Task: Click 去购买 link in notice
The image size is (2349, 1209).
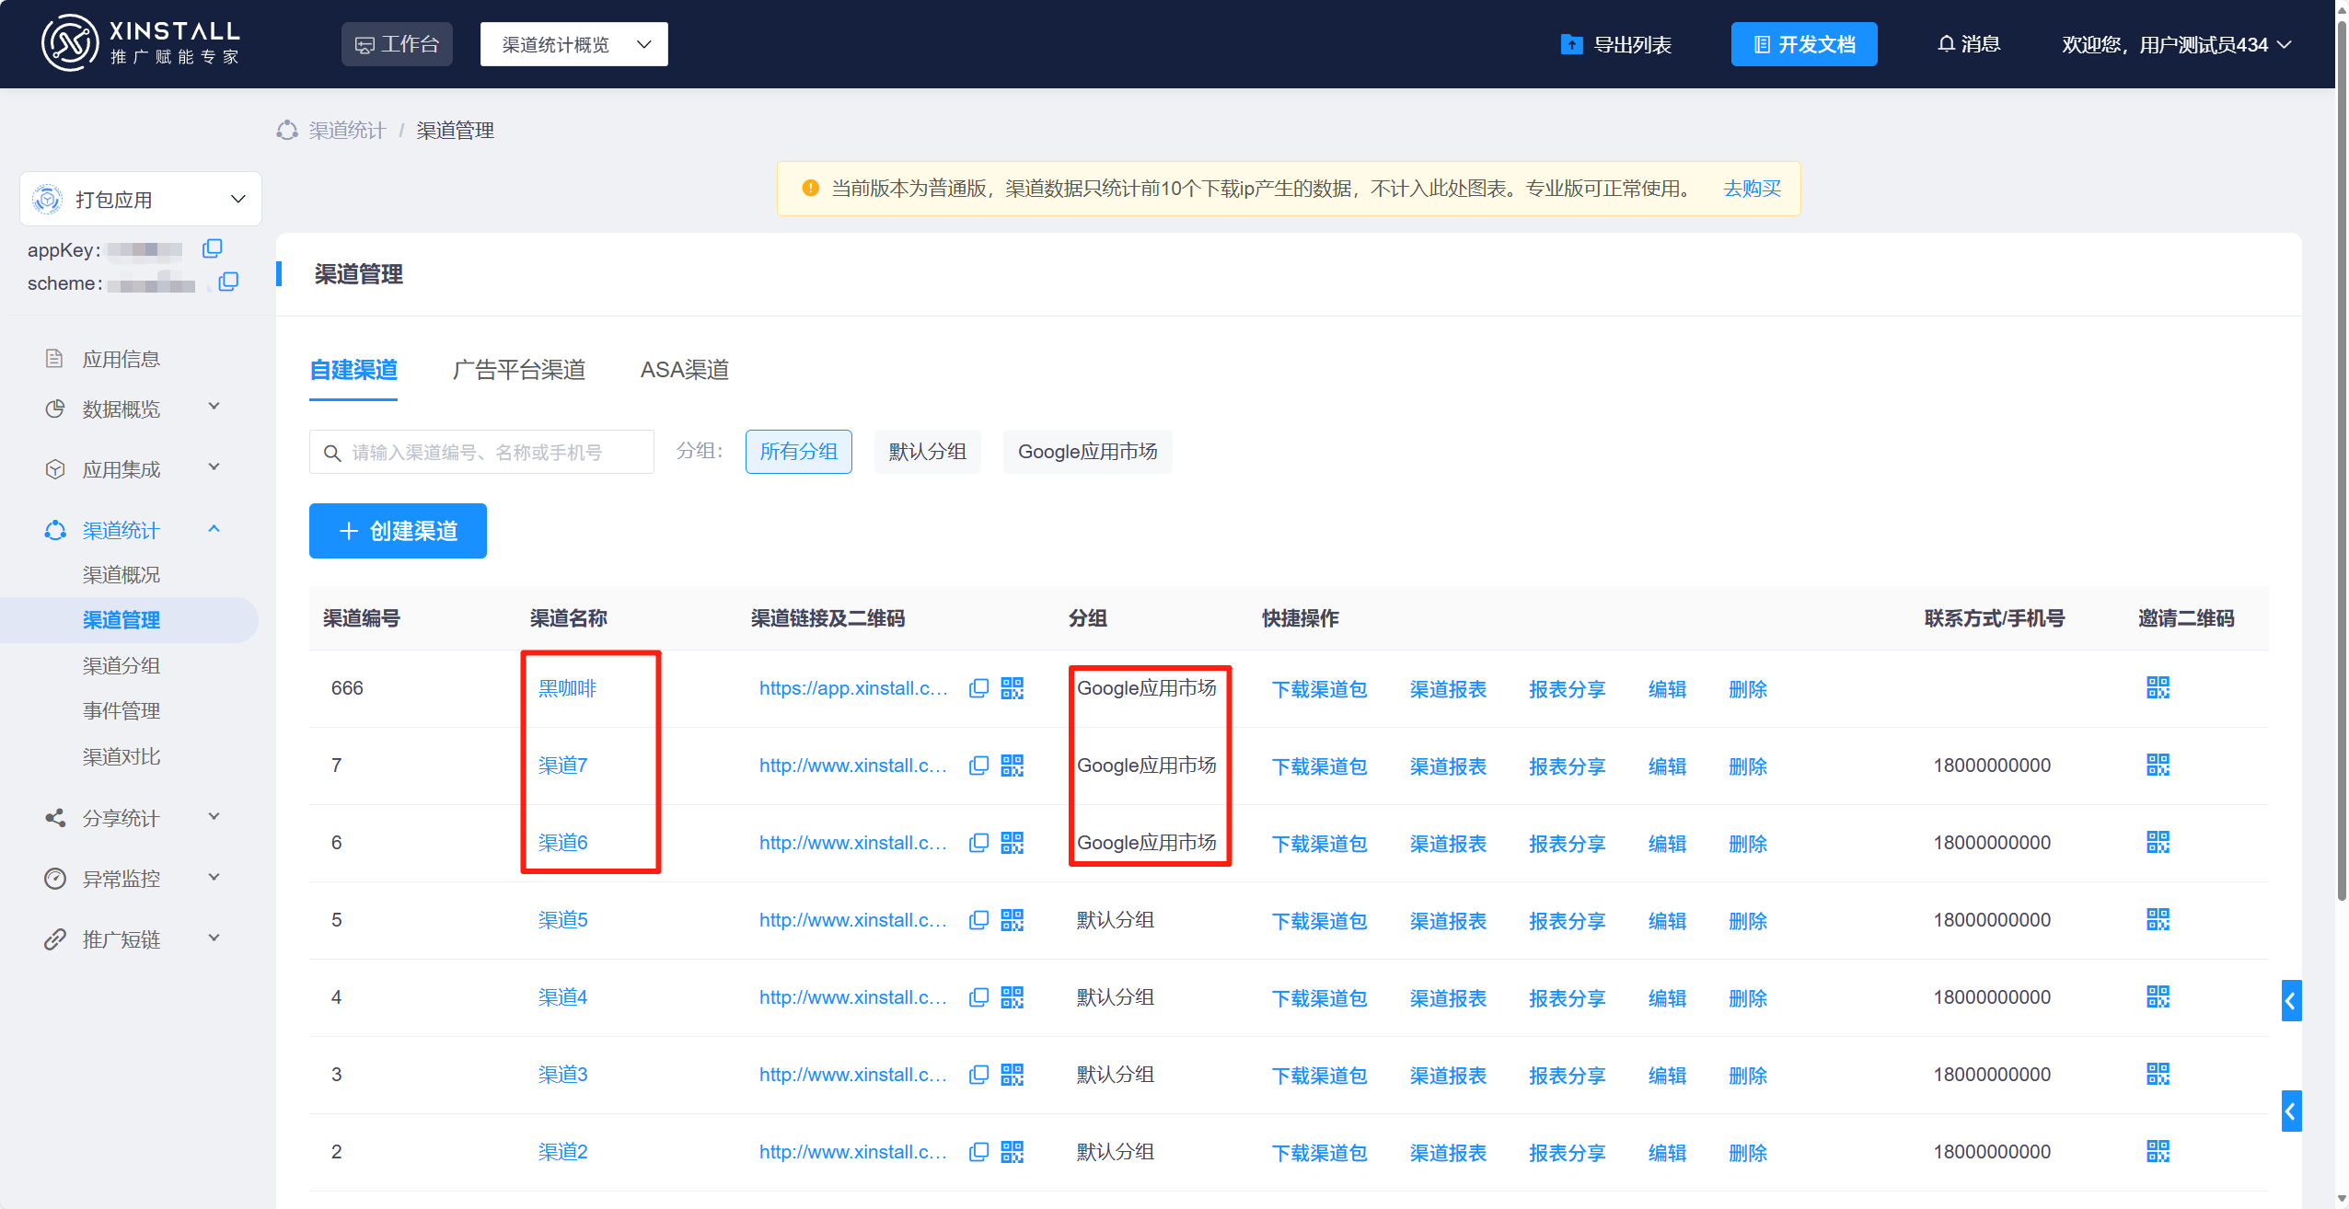Action: point(1752,189)
